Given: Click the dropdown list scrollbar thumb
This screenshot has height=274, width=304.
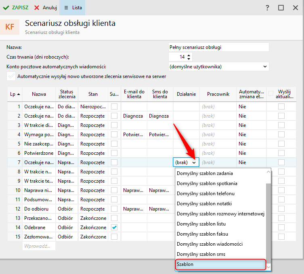Looking at the screenshot, I should [x=268, y=223].
